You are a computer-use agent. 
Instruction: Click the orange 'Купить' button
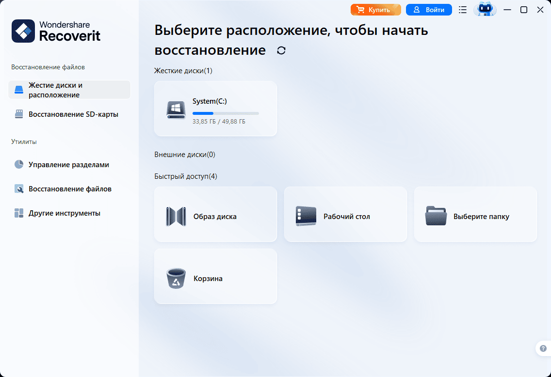tap(376, 10)
